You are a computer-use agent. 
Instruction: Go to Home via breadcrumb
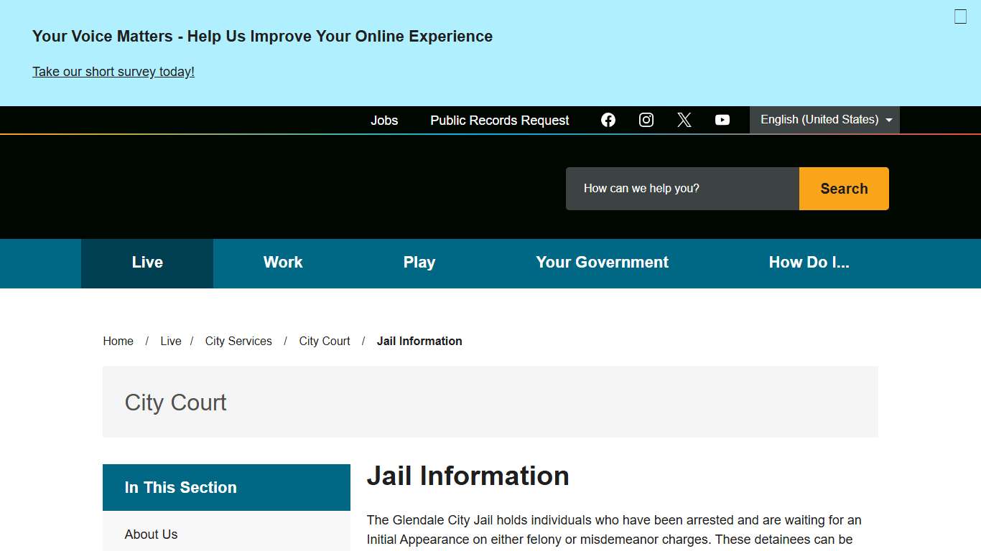pyautogui.click(x=118, y=341)
